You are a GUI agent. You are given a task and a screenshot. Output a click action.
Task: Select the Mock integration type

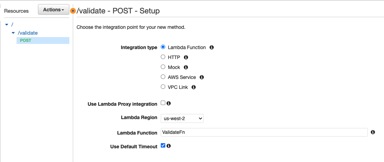coord(163,67)
